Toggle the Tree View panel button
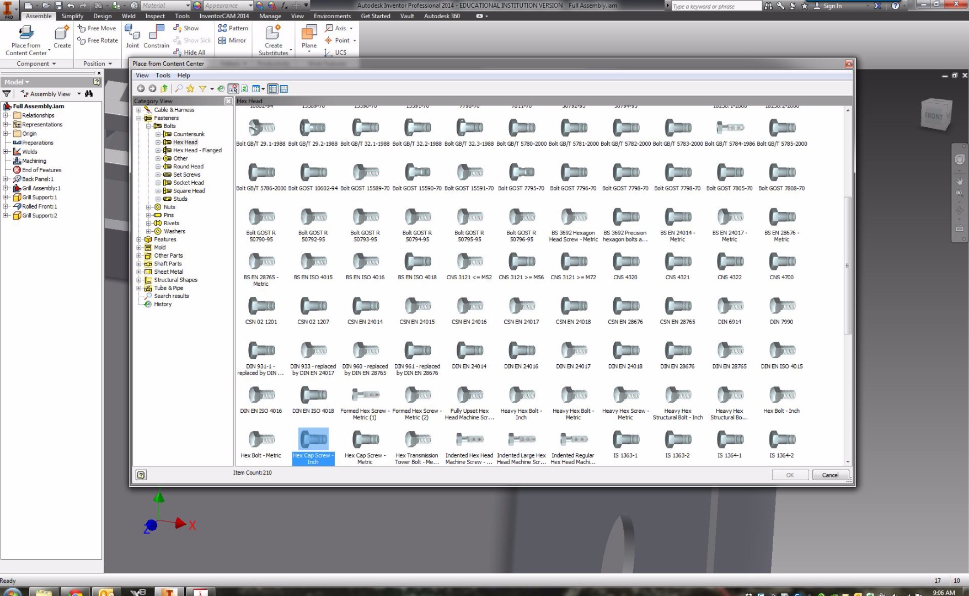Image resolution: width=969 pixels, height=596 pixels. coord(273,88)
